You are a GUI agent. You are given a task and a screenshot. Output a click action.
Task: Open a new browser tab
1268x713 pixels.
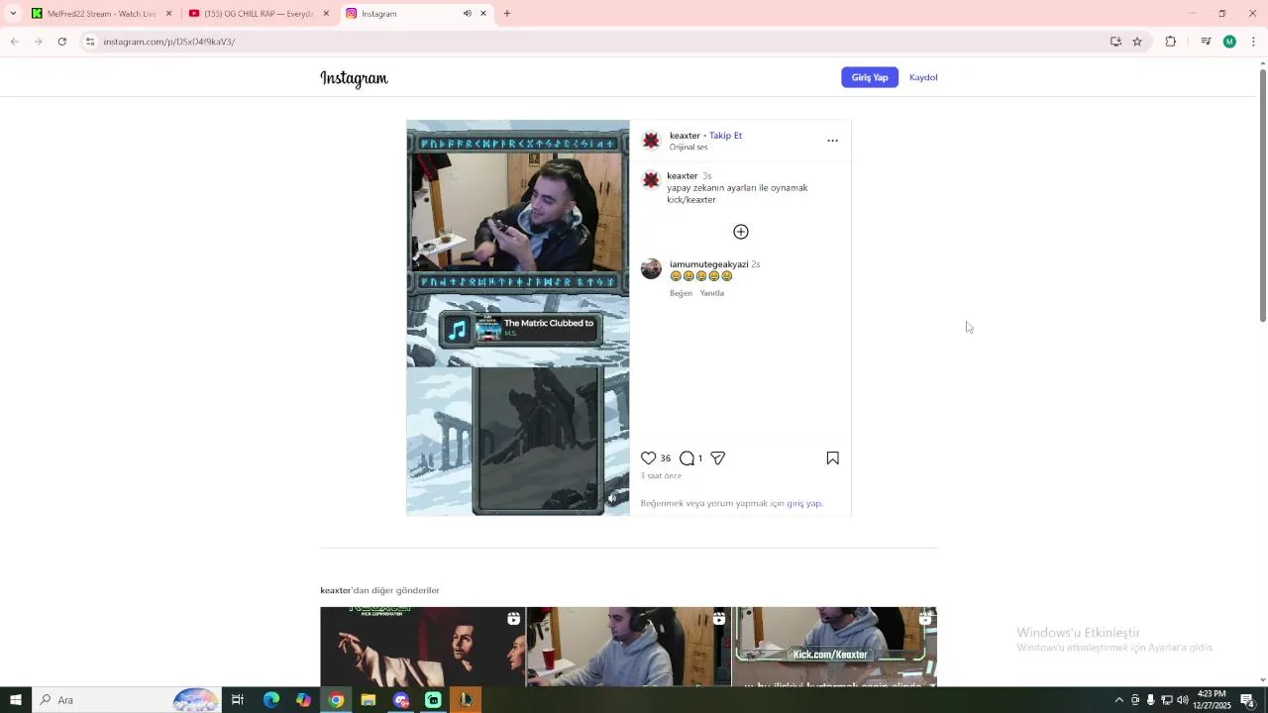tap(507, 14)
